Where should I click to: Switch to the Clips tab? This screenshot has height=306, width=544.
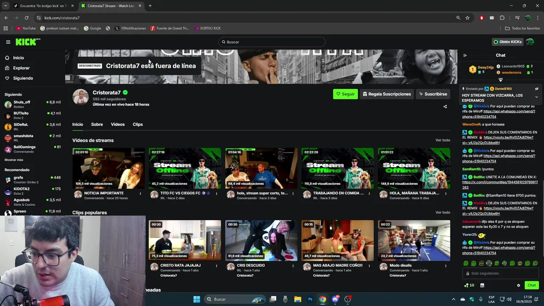click(138, 125)
